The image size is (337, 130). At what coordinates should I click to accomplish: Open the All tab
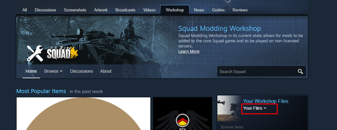(25, 10)
